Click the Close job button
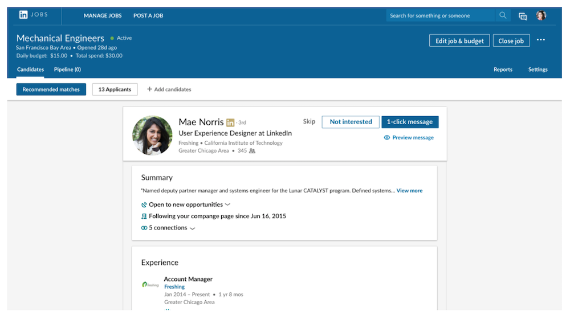Image resolution: width=570 pixels, height=319 pixels. pos(511,40)
